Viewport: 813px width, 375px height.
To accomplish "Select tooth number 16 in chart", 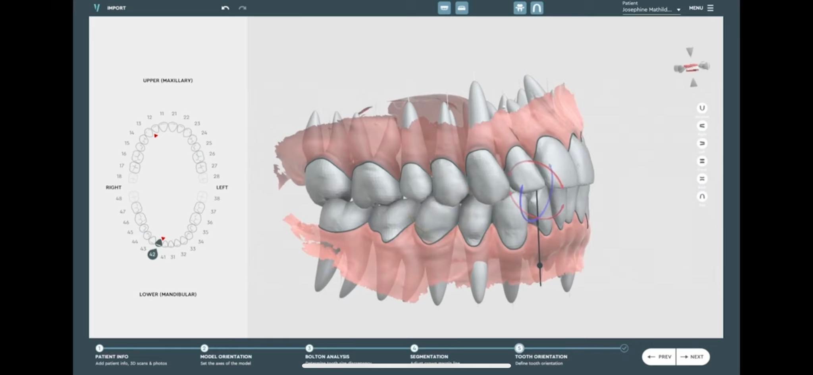I will click(x=124, y=154).
